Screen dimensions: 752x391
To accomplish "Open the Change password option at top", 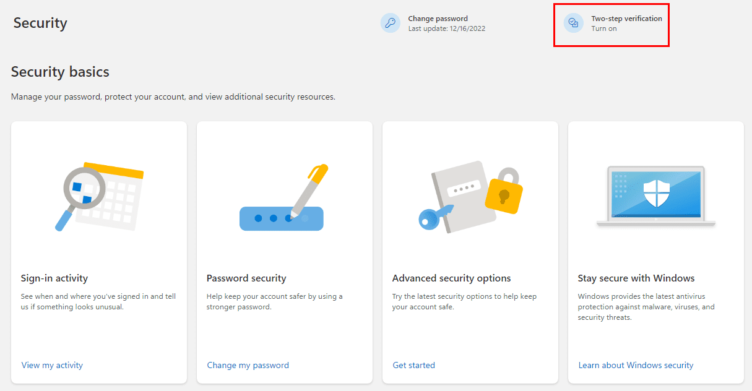I will pyautogui.click(x=438, y=19).
